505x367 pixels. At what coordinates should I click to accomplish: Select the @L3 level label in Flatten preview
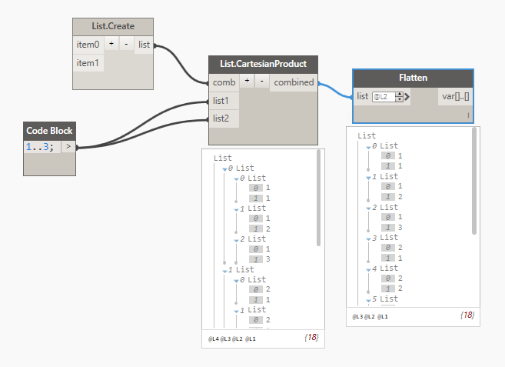[357, 316]
